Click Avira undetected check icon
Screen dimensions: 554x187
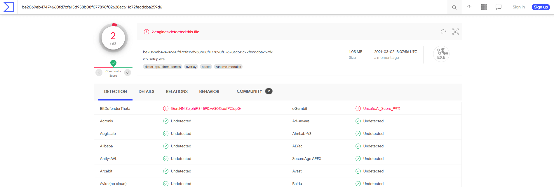click(x=166, y=184)
